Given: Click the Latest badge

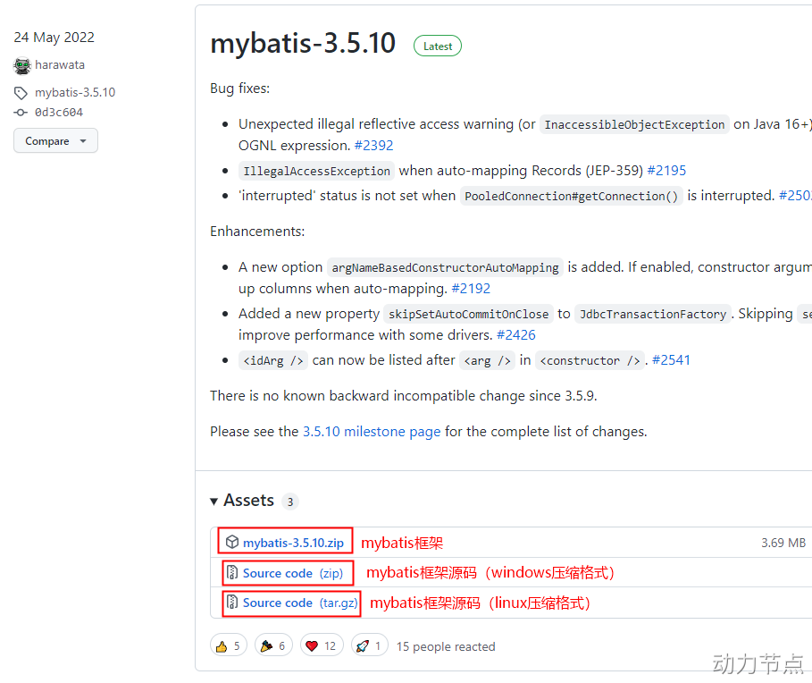Looking at the screenshot, I should (438, 46).
